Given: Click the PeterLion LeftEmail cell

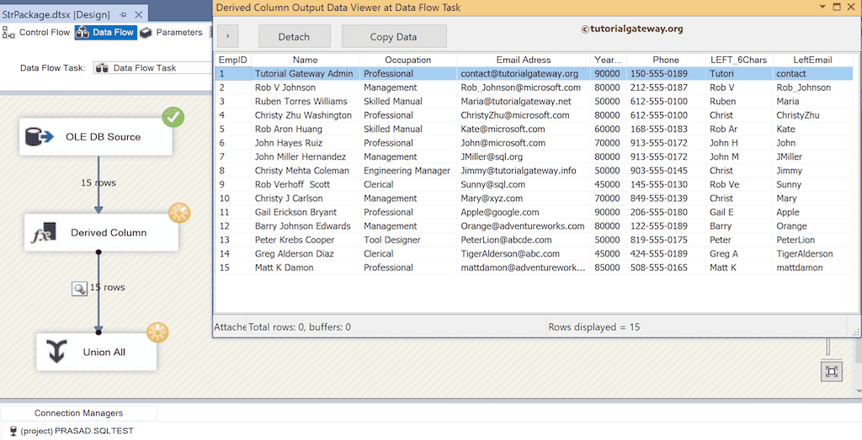Looking at the screenshot, I should pyautogui.click(x=812, y=240).
